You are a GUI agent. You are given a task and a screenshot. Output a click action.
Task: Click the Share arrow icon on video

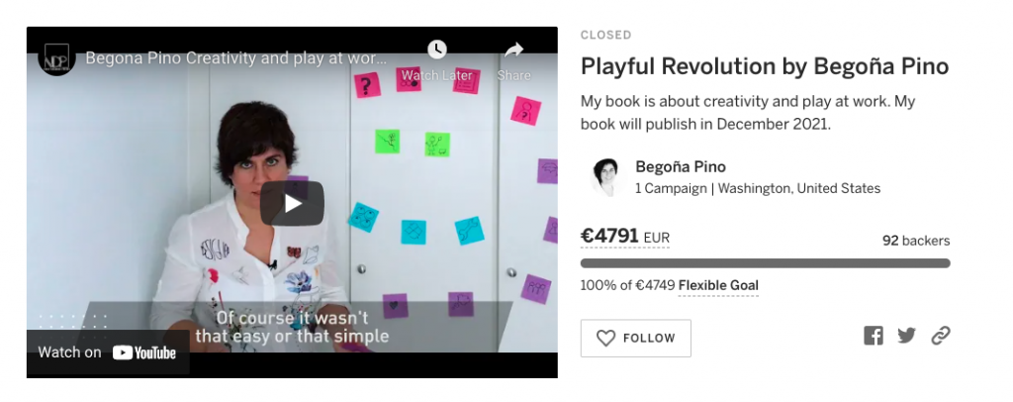(513, 50)
